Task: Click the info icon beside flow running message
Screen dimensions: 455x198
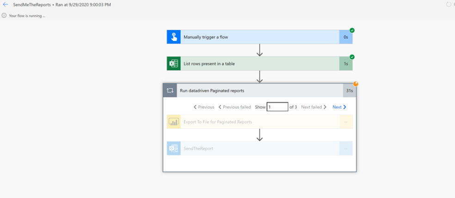Action: pyautogui.click(x=4, y=16)
